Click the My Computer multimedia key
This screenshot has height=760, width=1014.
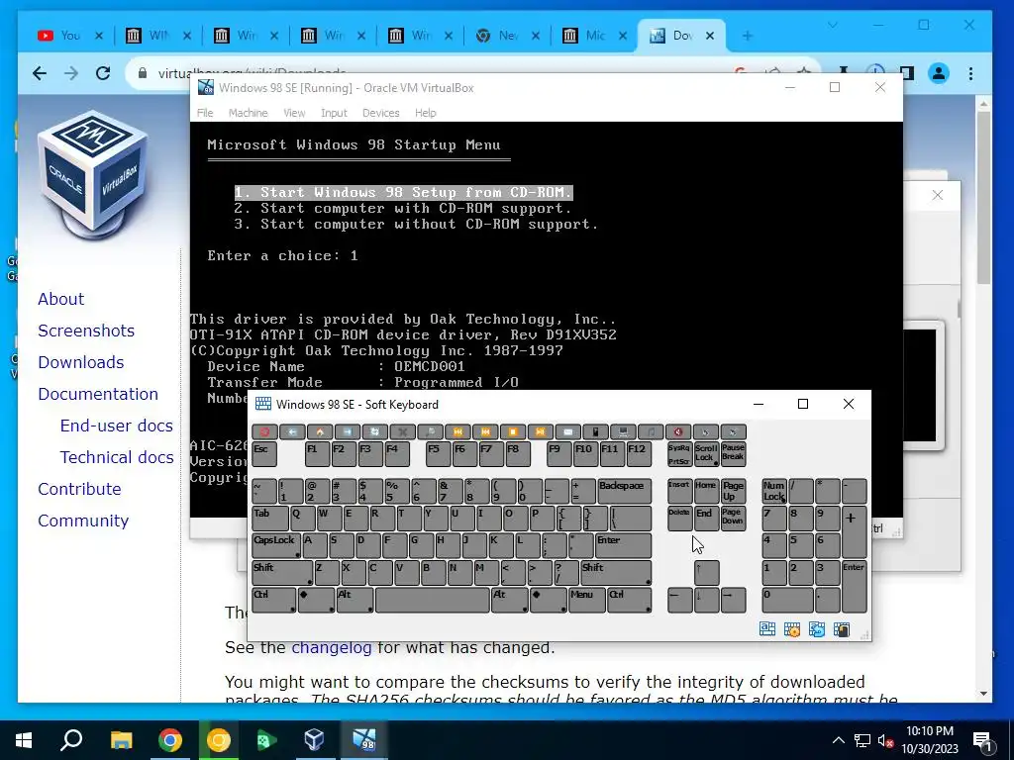(624, 431)
